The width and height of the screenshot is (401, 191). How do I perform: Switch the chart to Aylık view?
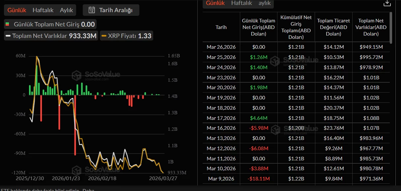tap(66, 10)
